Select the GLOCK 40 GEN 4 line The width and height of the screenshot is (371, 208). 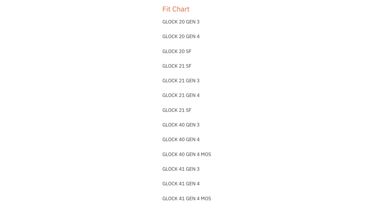(x=181, y=140)
